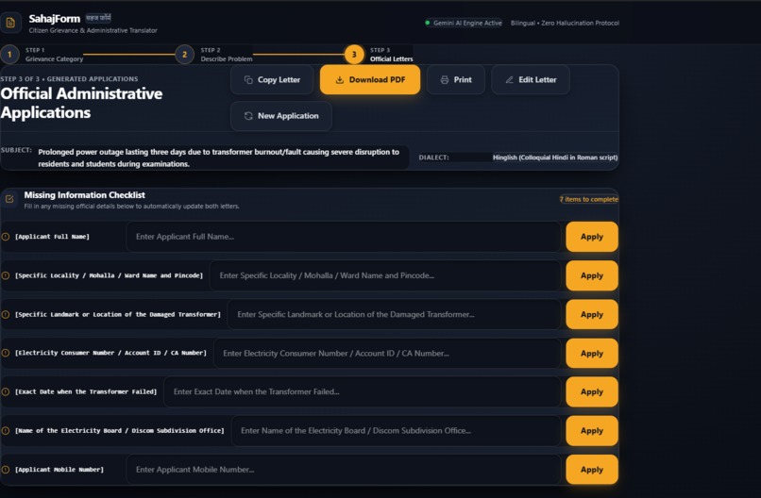Click the step 1 numbered circle

(9, 55)
